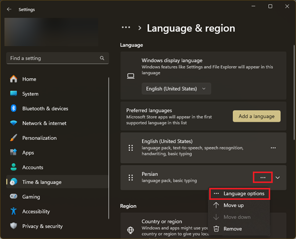Minimize the Settings window
296x239 pixels.
253,6
